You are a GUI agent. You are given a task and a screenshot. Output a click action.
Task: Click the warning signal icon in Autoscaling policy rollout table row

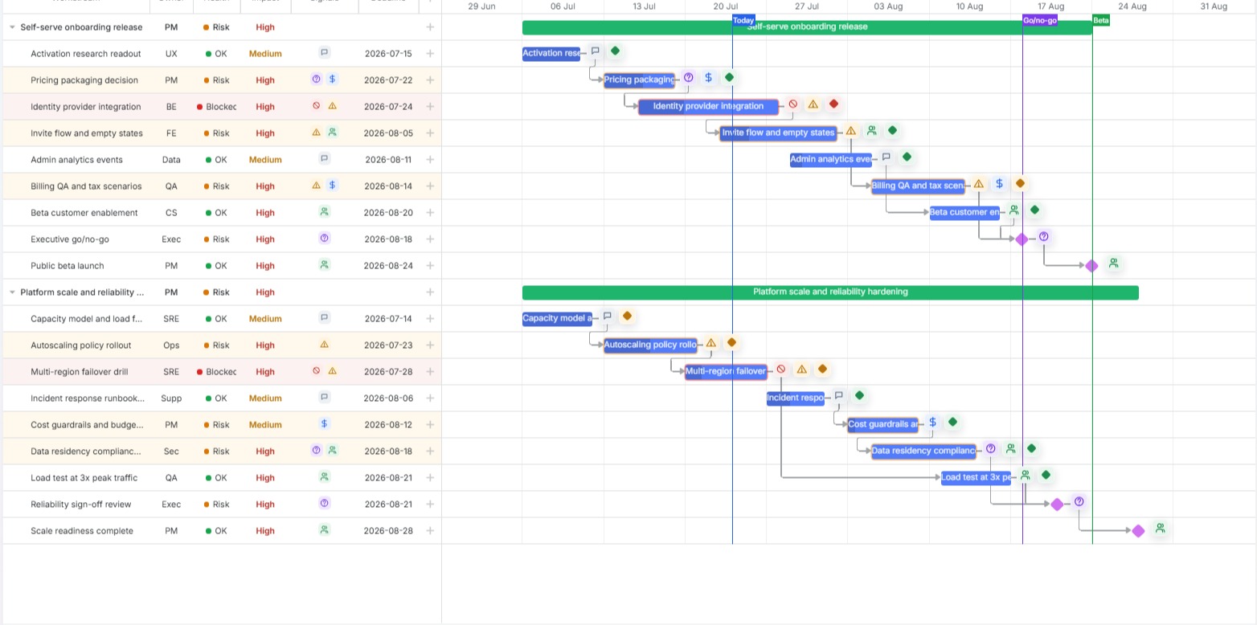coord(325,345)
